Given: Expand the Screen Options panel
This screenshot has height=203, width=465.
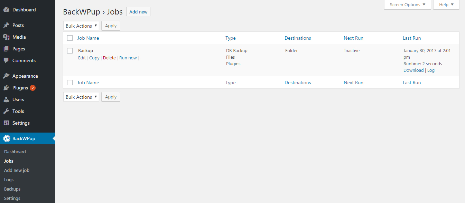Looking at the screenshot, I should [408, 5].
